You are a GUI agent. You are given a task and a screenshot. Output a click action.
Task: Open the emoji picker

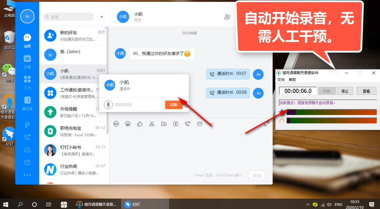tap(128, 124)
